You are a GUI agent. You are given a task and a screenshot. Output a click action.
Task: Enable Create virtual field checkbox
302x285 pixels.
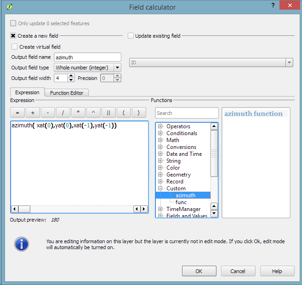click(x=15, y=47)
